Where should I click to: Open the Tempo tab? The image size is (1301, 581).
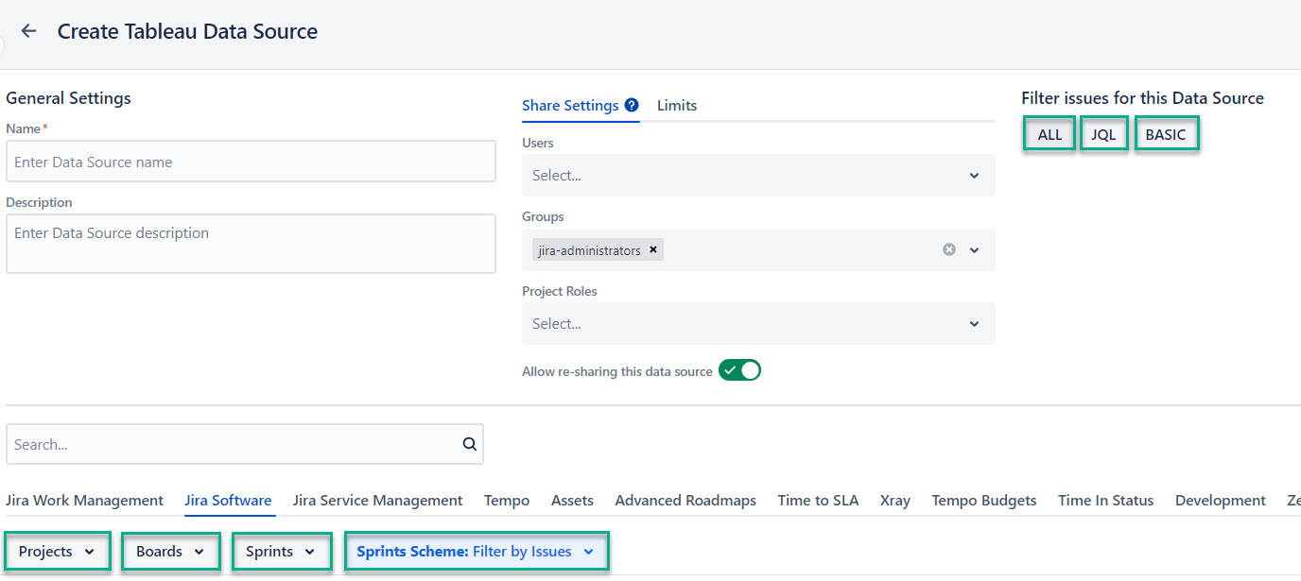pos(507,501)
